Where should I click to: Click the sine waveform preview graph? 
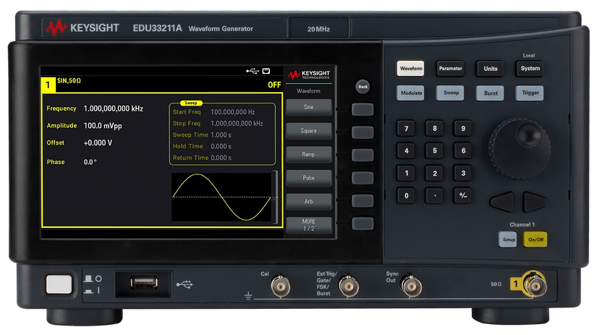[x=221, y=197]
